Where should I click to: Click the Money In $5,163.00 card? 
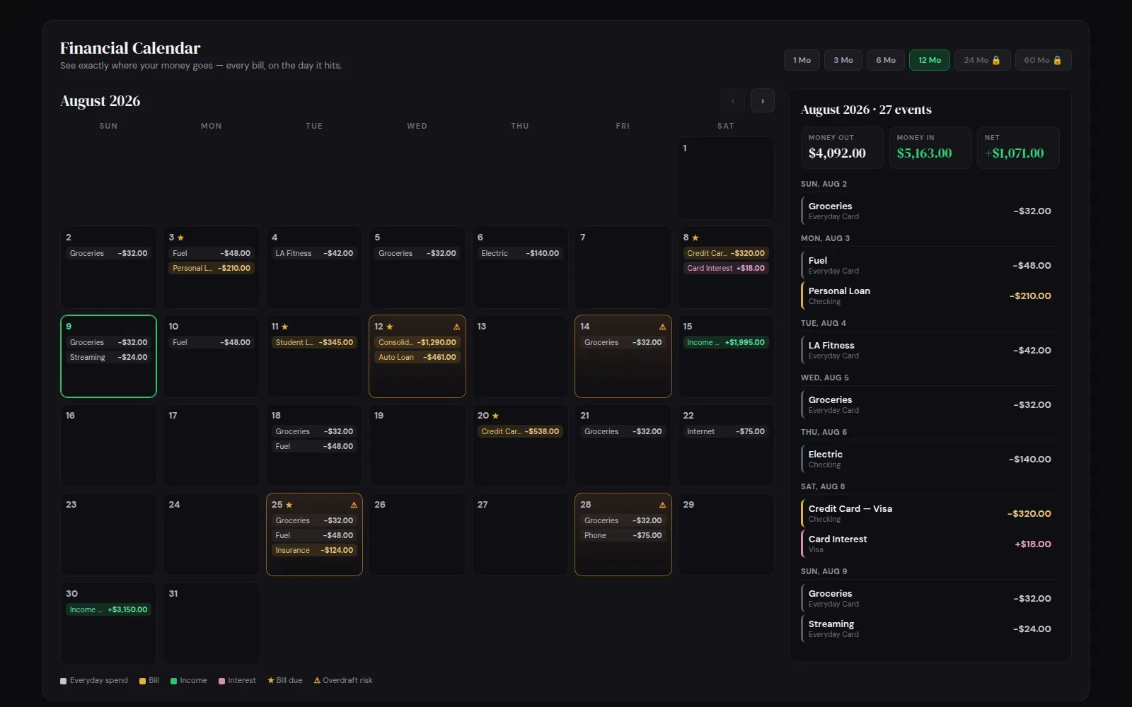point(930,148)
